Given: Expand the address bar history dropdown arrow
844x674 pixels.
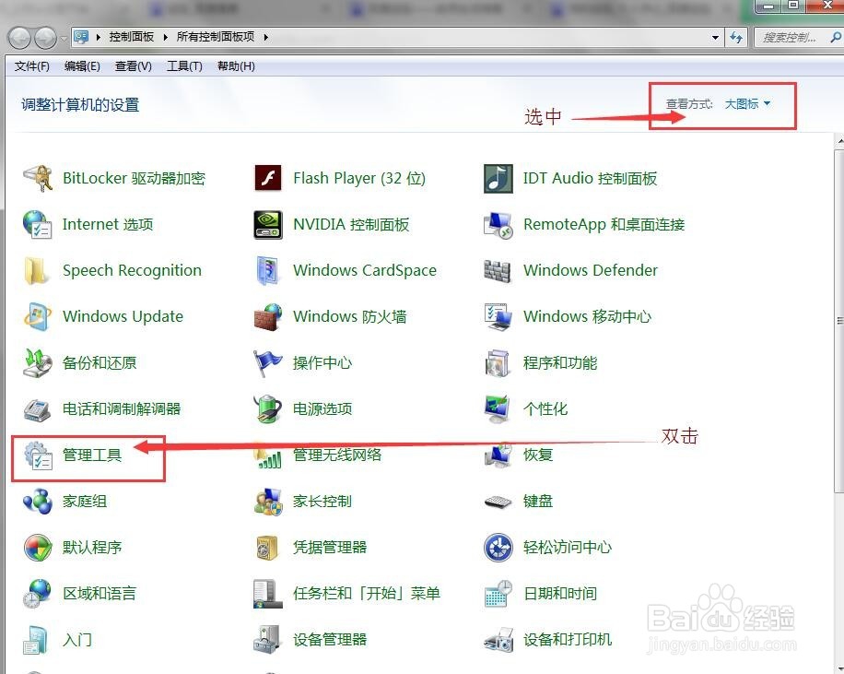Looking at the screenshot, I should [715, 38].
